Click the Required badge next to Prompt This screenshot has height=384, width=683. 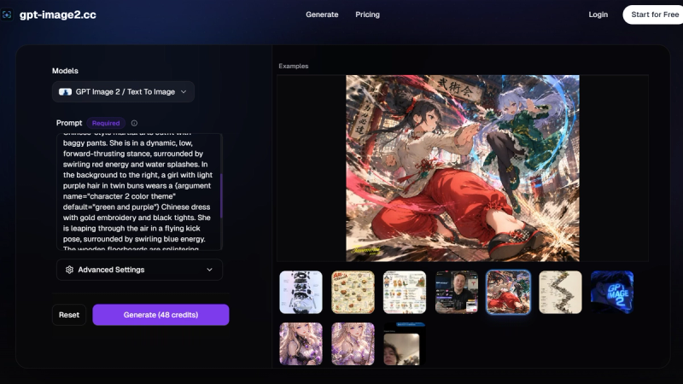[106, 123]
